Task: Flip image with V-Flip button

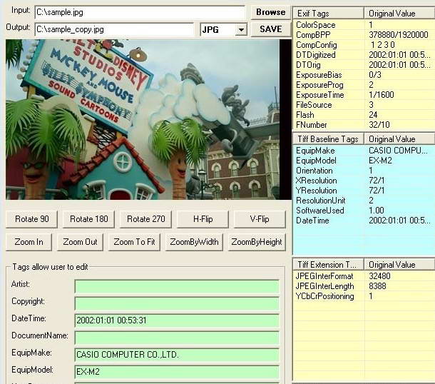Action: tap(260, 219)
